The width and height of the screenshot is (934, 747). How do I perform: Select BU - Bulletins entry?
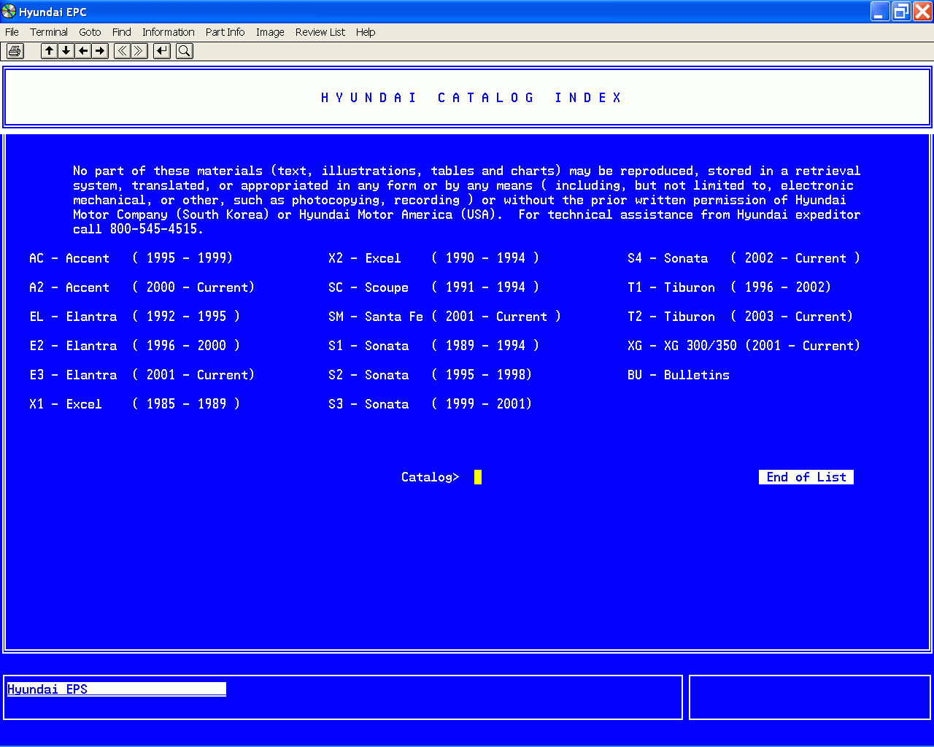[679, 375]
